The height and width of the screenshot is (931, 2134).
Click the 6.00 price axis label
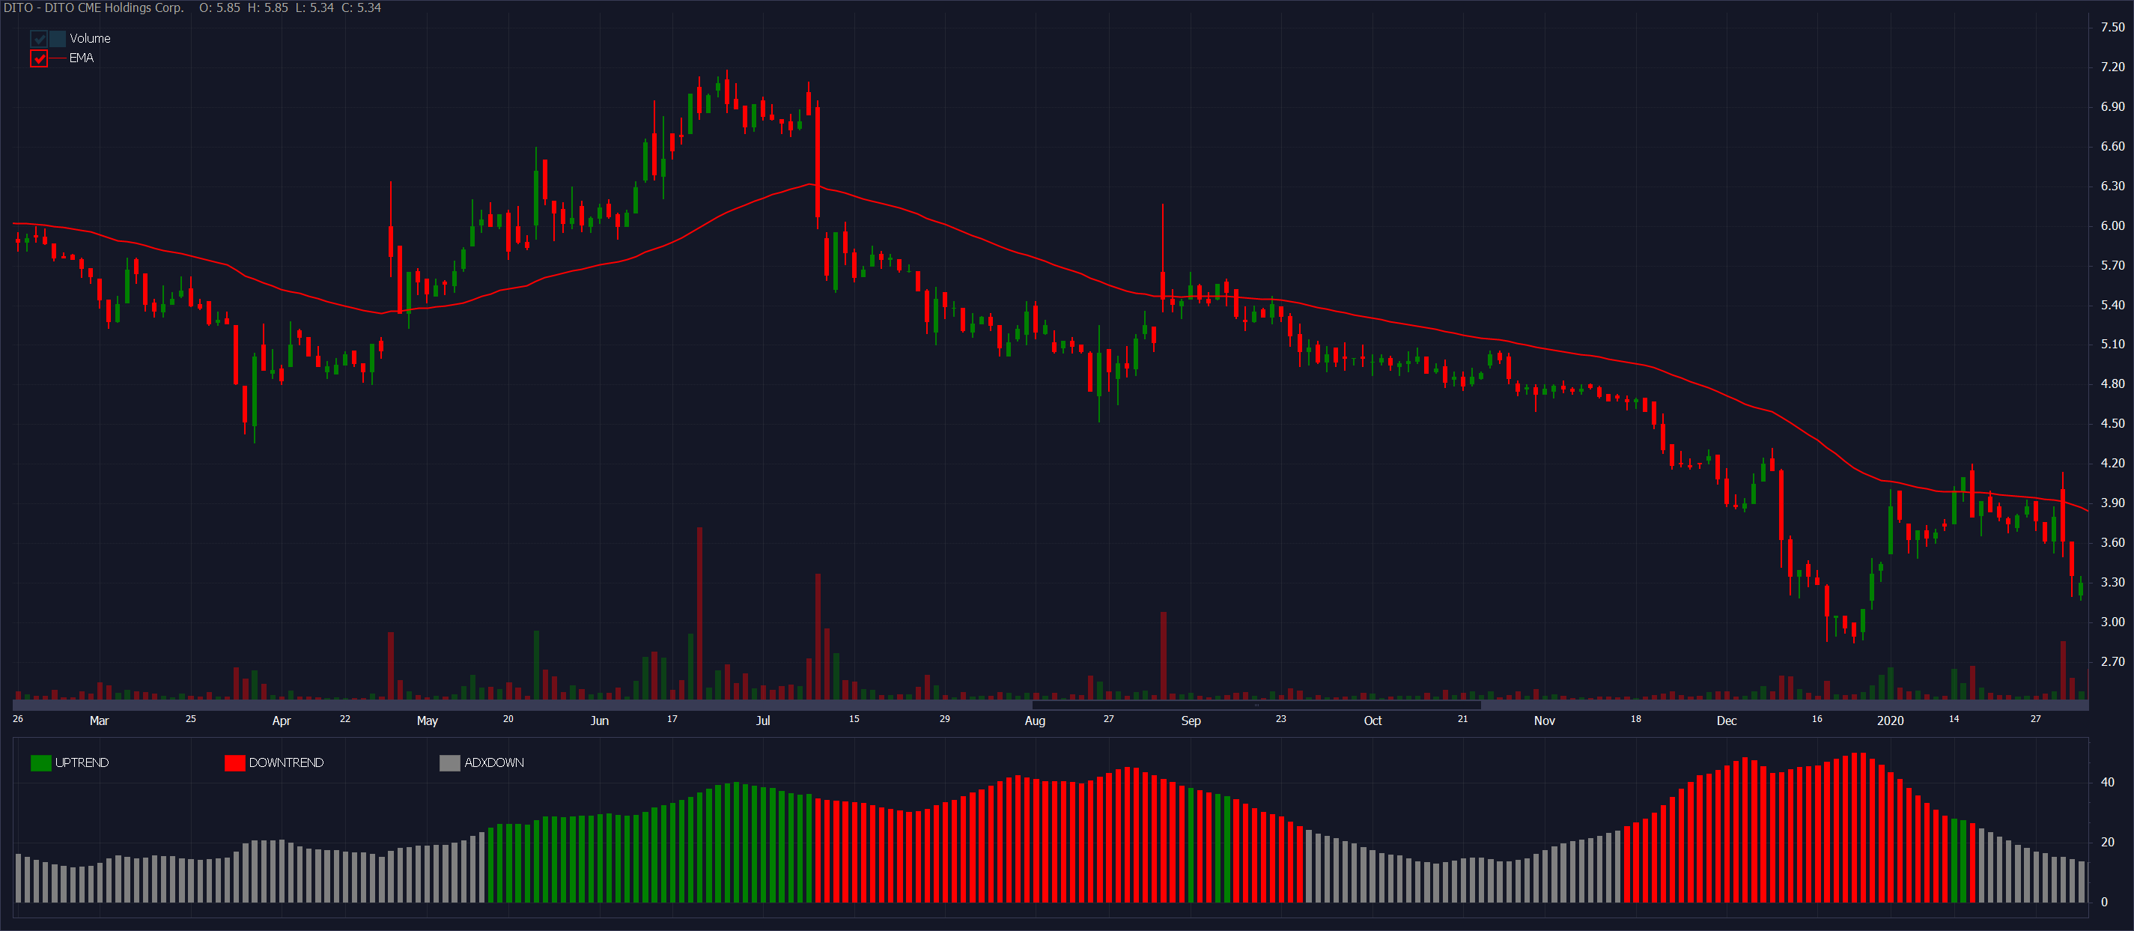pos(2112,225)
